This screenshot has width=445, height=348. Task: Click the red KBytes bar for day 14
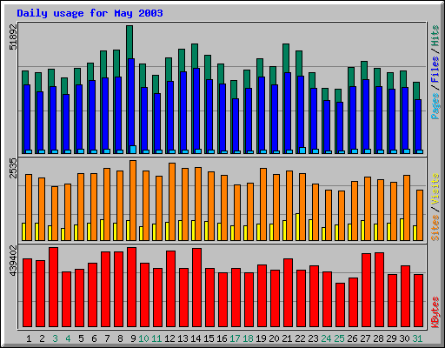point(197,288)
